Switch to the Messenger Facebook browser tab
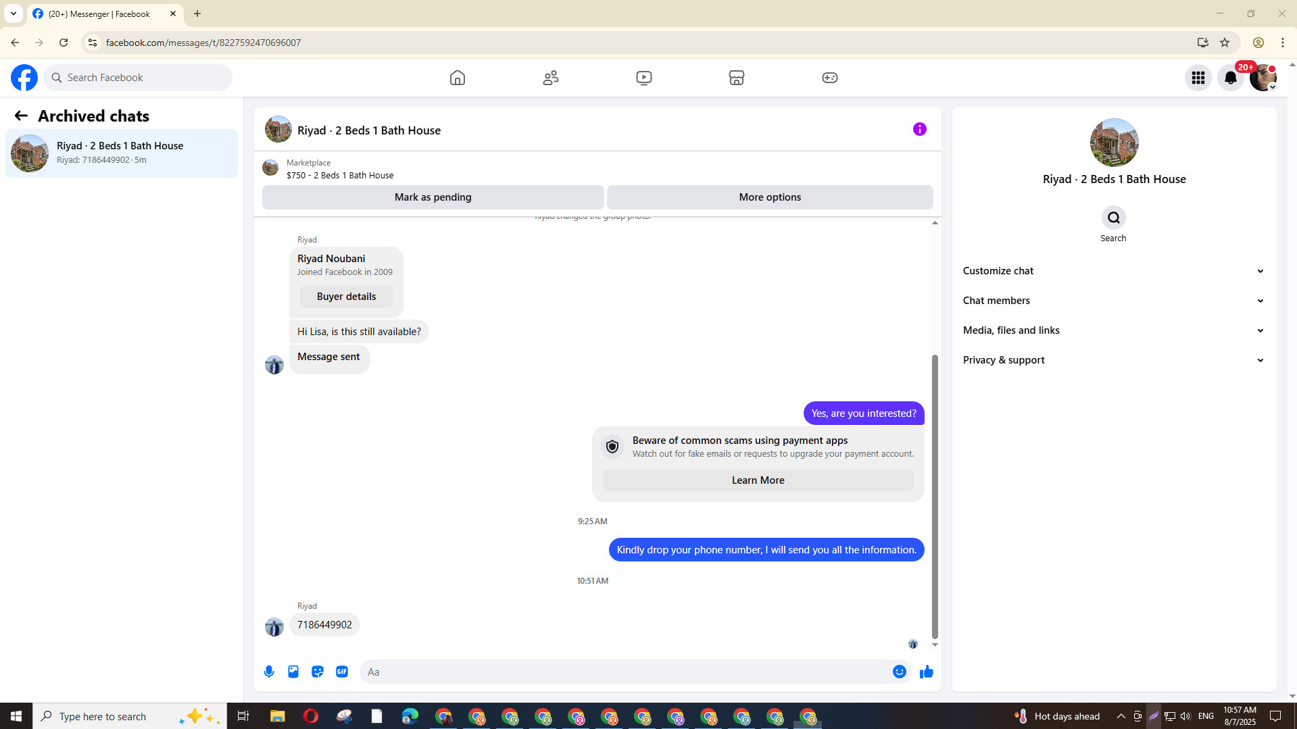 click(105, 14)
